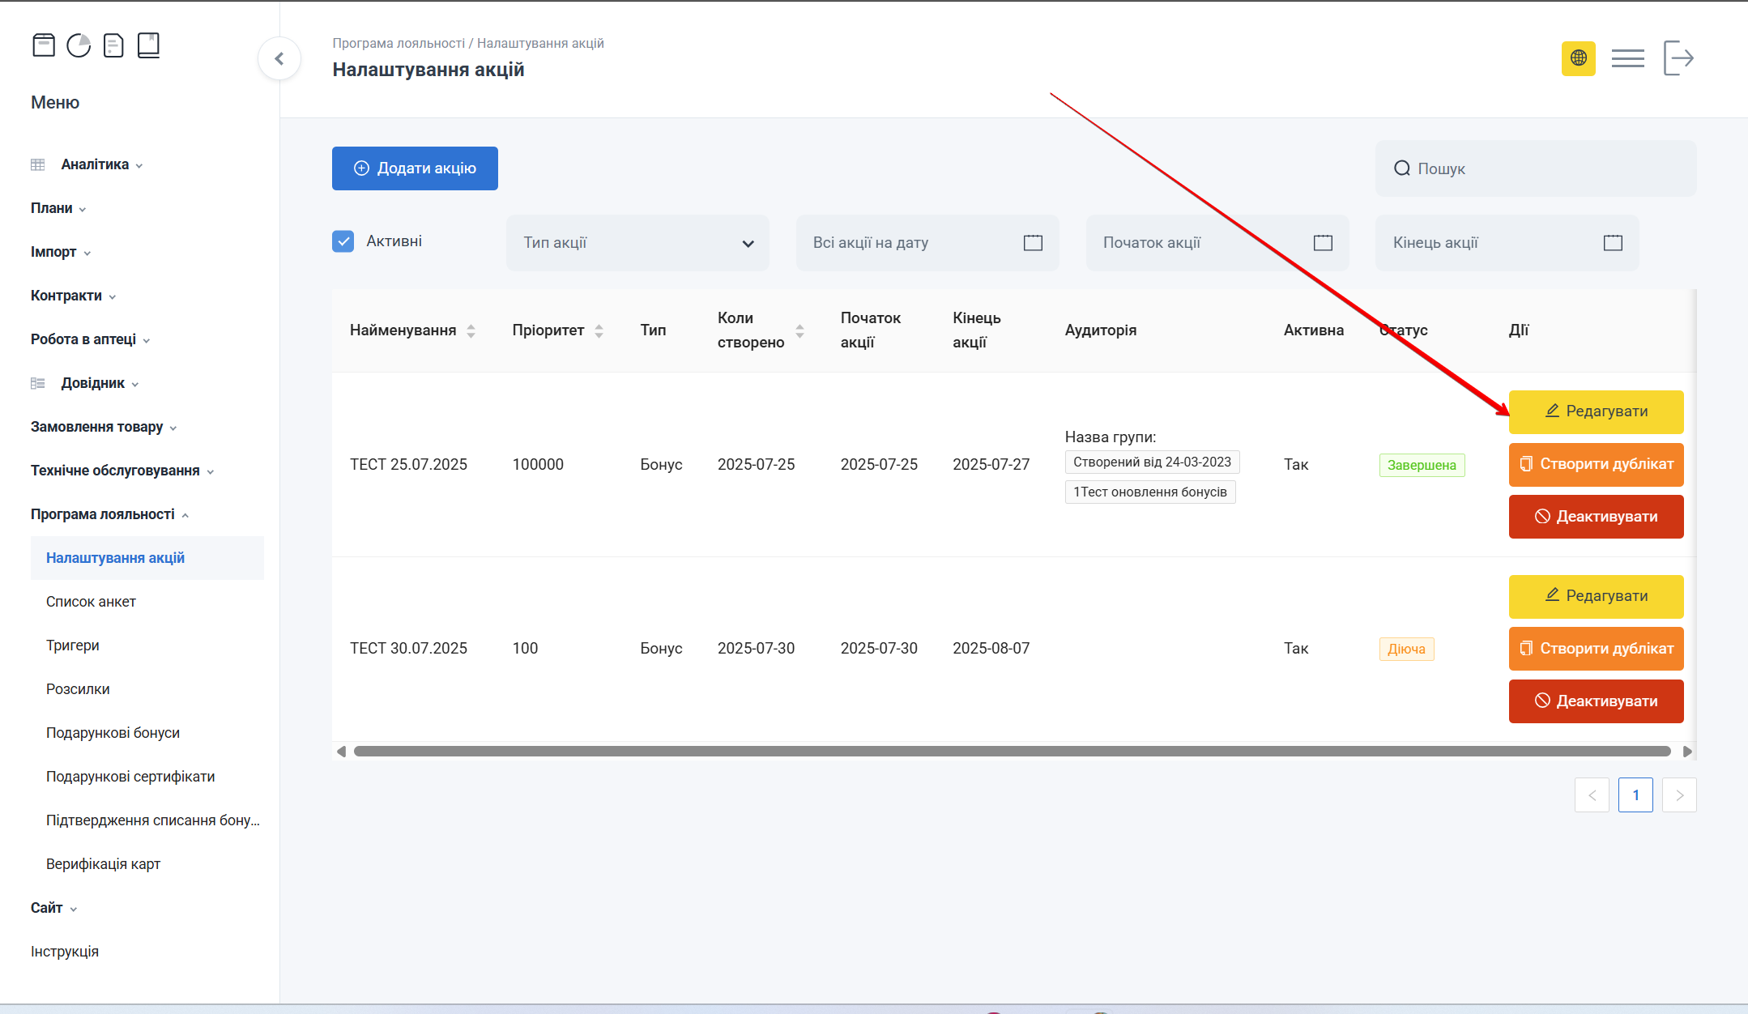Collapse sidebar with the back arrow button
This screenshot has height=1014, width=1748.
tap(279, 58)
